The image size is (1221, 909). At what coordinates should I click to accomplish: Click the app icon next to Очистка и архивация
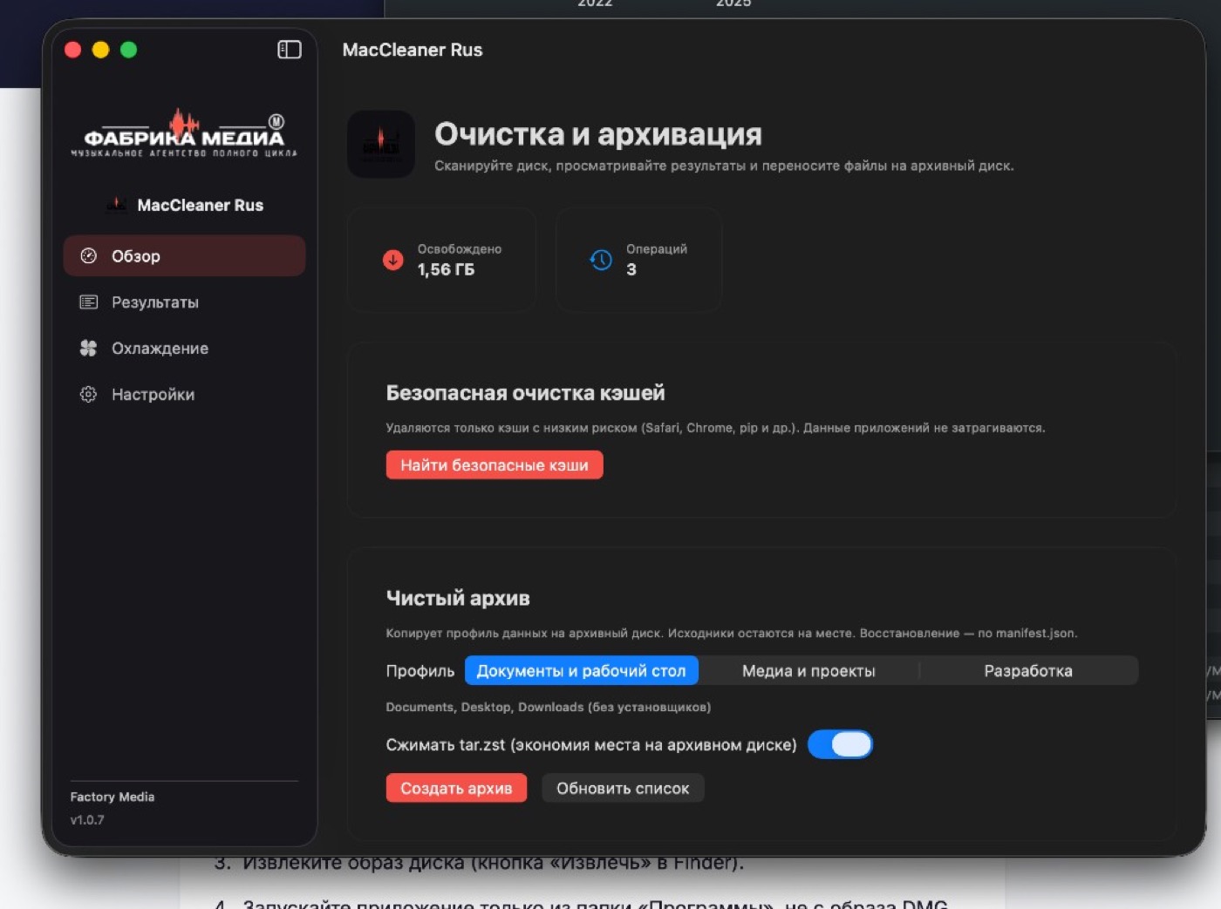pyautogui.click(x=381, y=144)
